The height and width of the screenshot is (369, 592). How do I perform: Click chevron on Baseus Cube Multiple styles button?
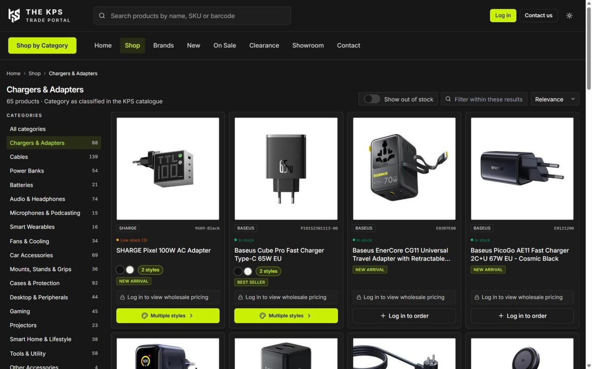[x=309, y=316]
